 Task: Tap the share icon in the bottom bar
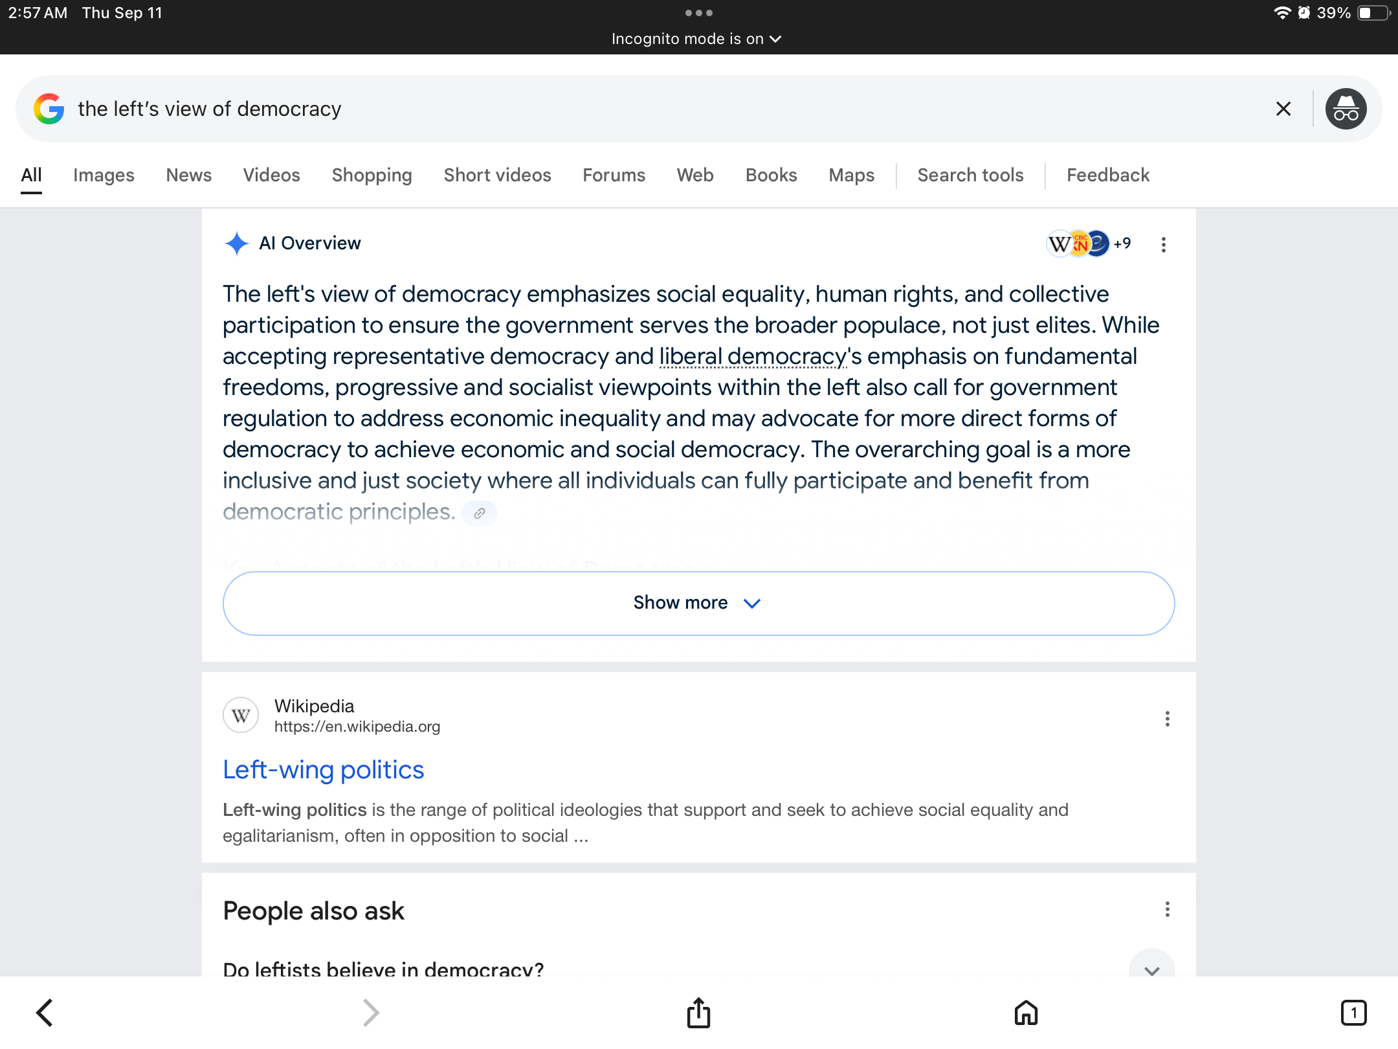coord(698,1013)
